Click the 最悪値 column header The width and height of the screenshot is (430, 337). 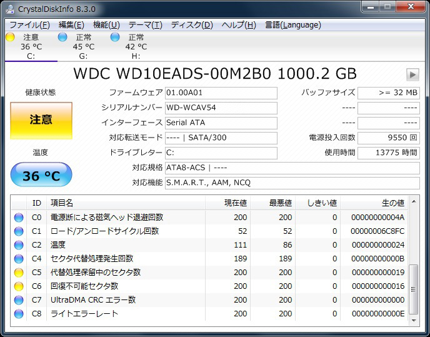[272, 203]
